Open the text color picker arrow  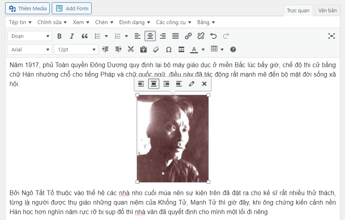coord(203,49)
